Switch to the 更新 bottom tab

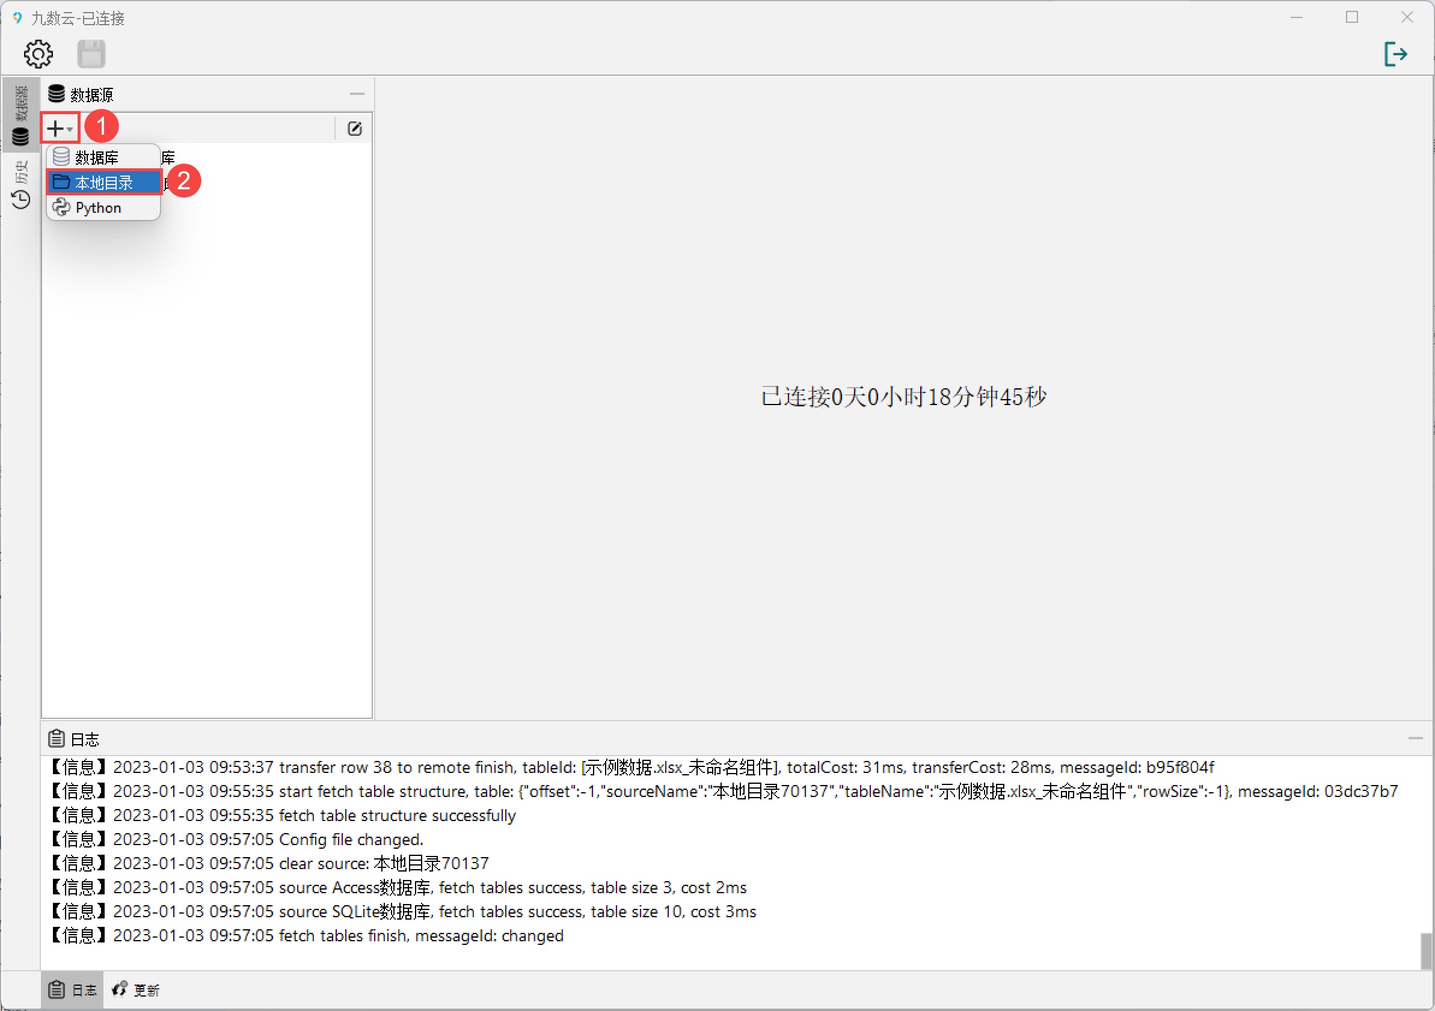coord(137,990)
